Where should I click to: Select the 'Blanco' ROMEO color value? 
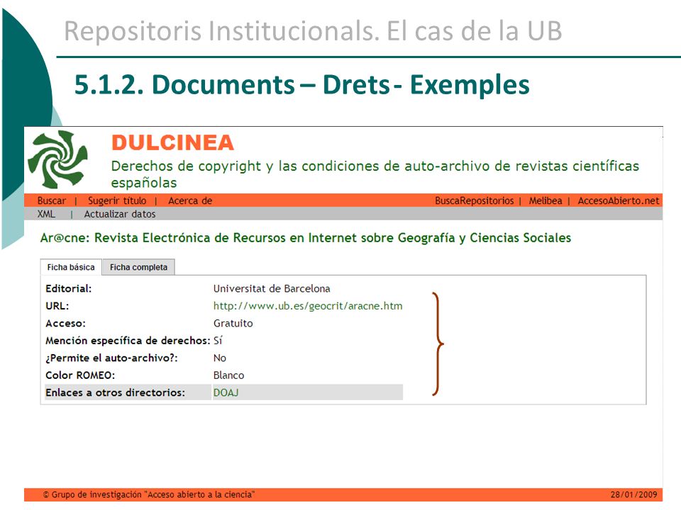[x=228, y=375]
